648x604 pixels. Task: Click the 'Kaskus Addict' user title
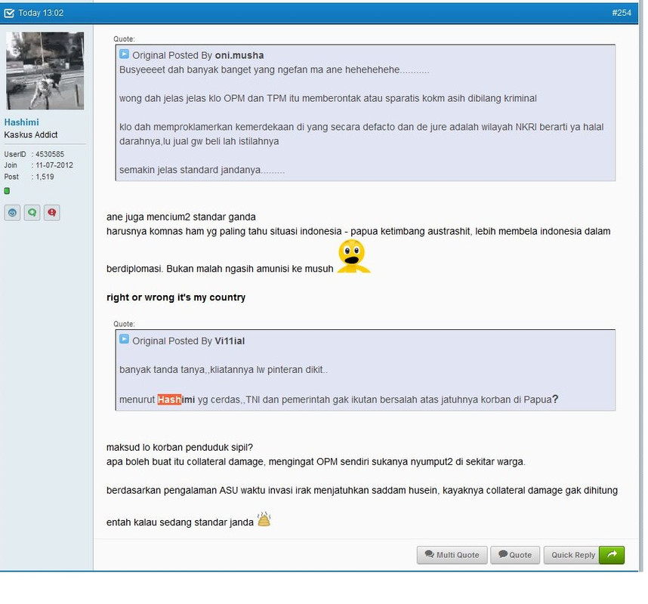[31, 134]
